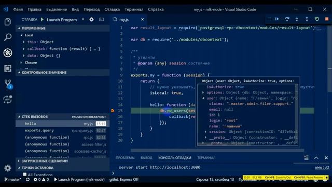
Task: Collapse the Local scope
Action: [x=21, y=35]
